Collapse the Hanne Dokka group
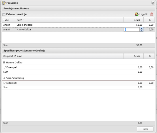 tap(4, 62)
